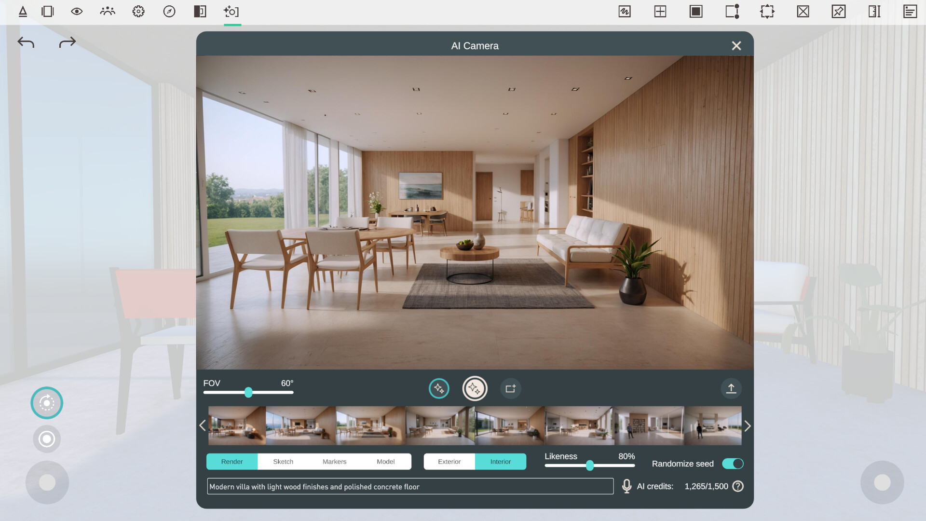
Task: Toggle the eye visibility icon in the toolbar
Action: [x=77, y=12]
